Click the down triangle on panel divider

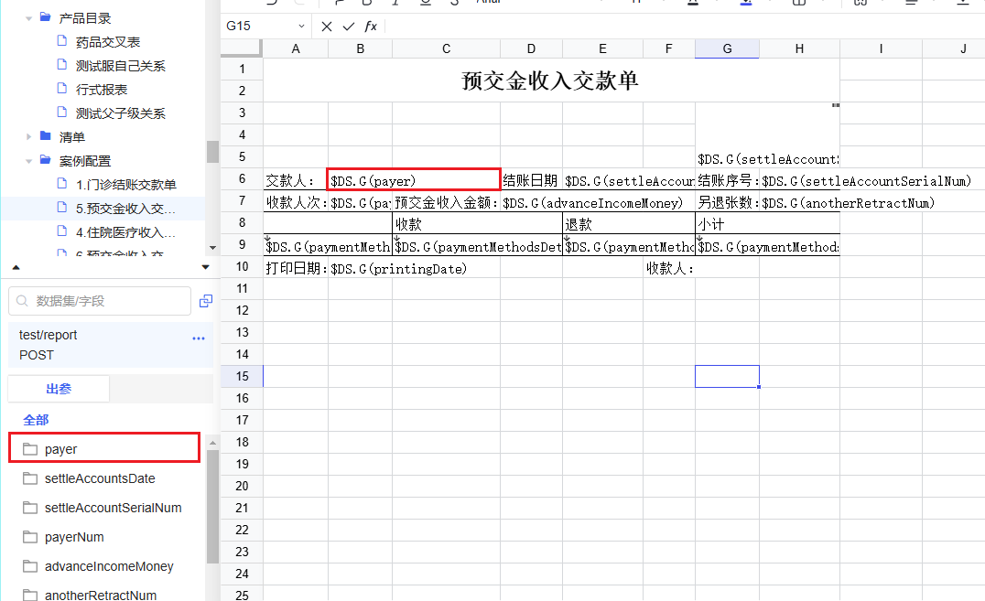205,267
